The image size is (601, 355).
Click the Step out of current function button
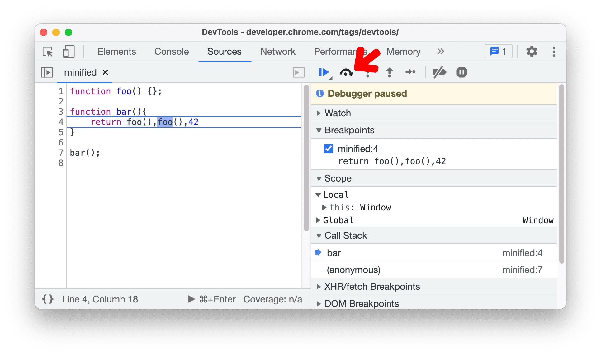[x=390, y=72]
